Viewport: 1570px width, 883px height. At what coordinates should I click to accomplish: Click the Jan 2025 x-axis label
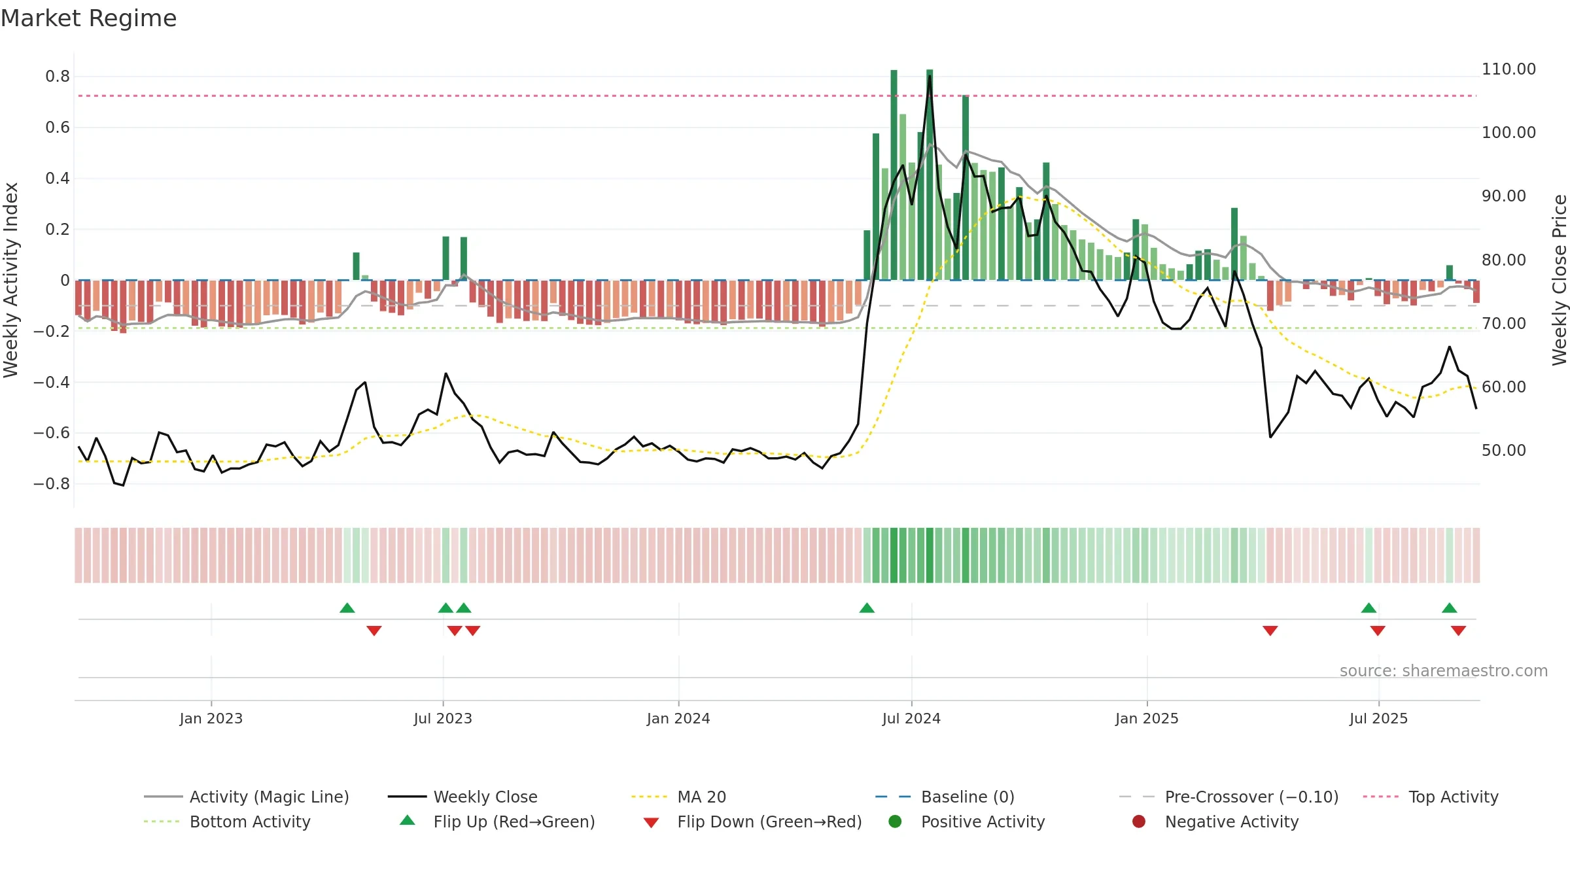coord(1147,718)
